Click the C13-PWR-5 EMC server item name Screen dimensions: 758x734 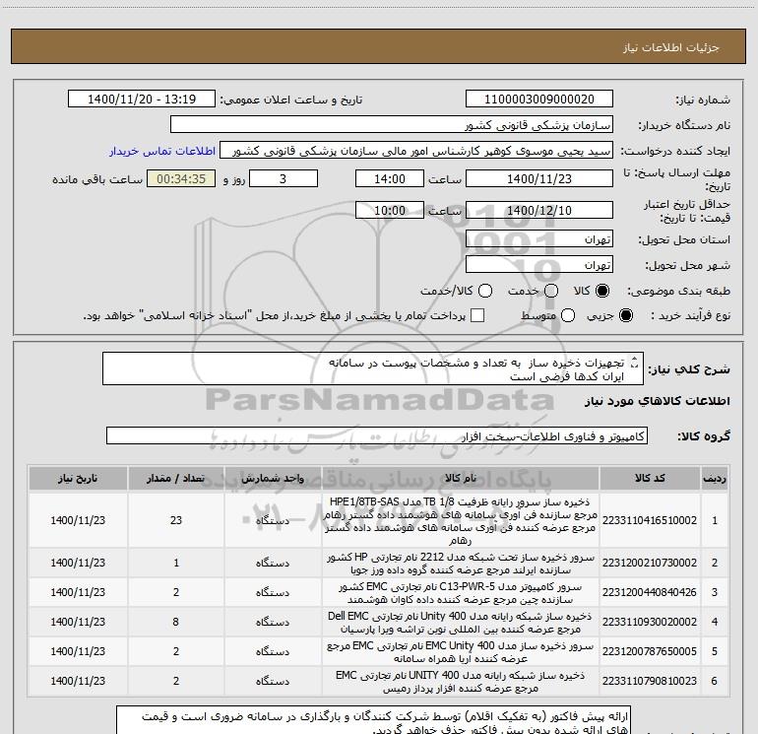(x=461, y=593)
